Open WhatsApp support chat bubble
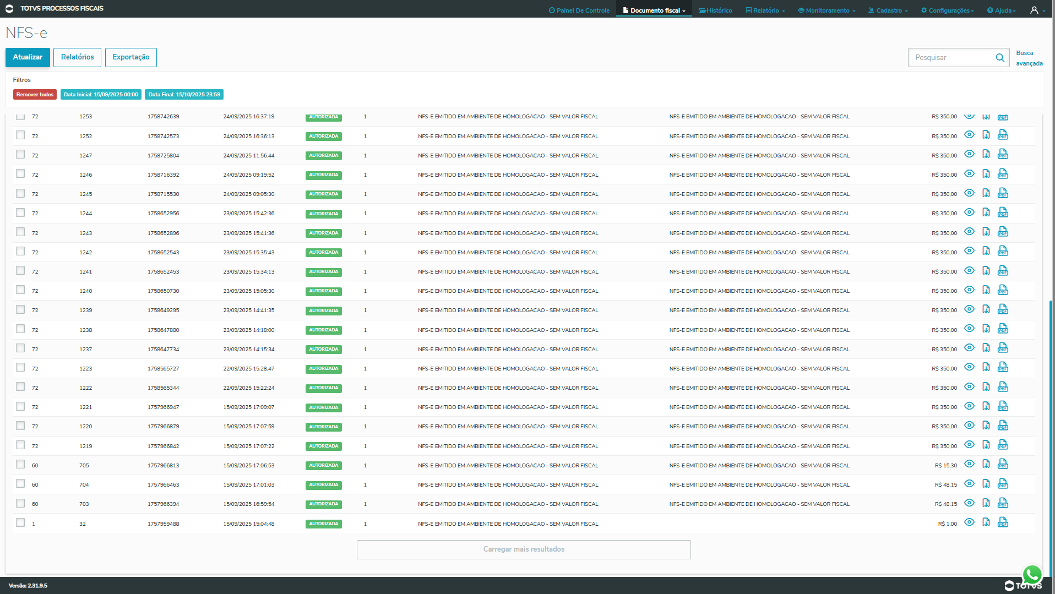 1032,574
